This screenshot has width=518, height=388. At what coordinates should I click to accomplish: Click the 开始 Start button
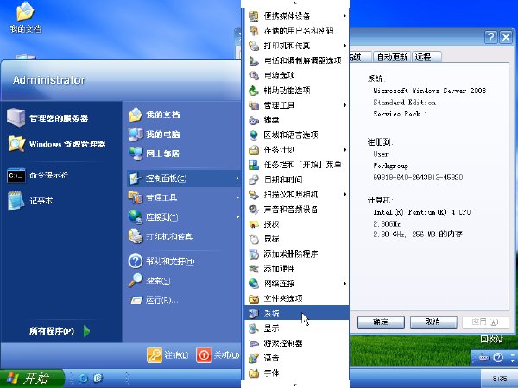coord(32,379)
